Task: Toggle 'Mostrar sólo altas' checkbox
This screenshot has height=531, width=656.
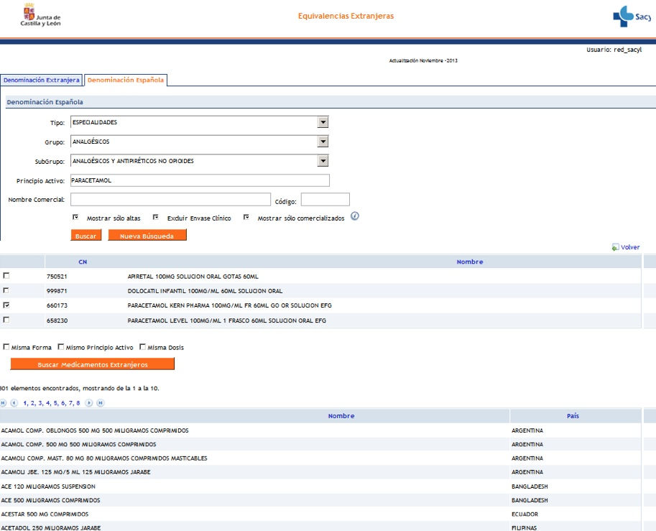Action: point(75,217)
